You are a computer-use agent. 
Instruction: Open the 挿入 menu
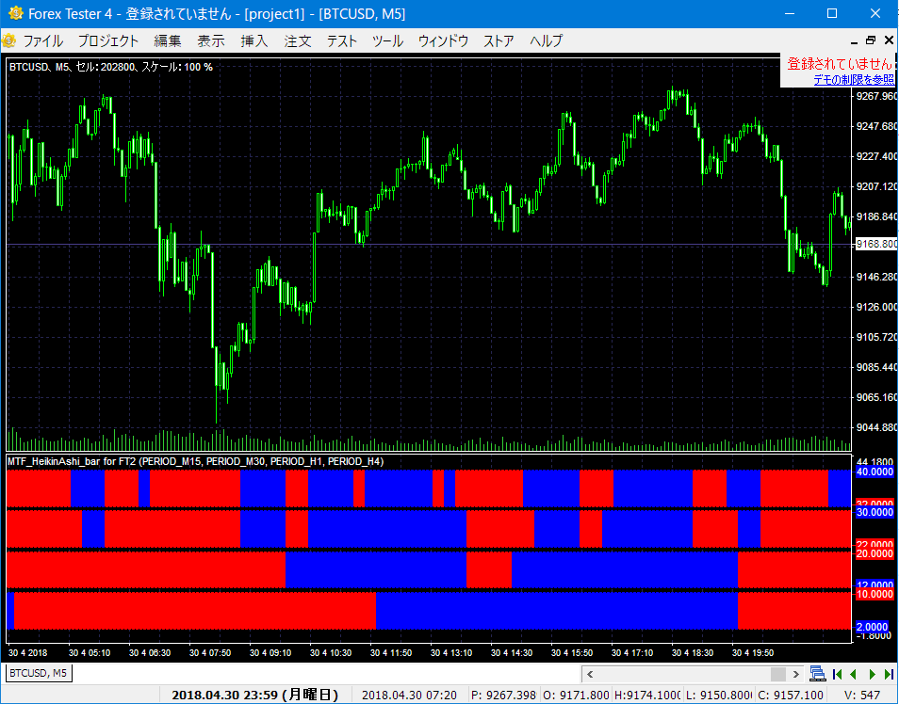254,41
